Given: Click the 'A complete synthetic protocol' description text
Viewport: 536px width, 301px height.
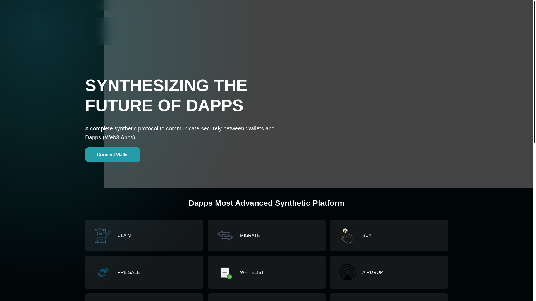Looking at the screenshot, I should [180, 133].
